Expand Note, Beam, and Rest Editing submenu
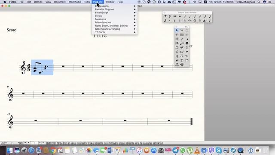The image size is (275, 155). tap(115, 26)
